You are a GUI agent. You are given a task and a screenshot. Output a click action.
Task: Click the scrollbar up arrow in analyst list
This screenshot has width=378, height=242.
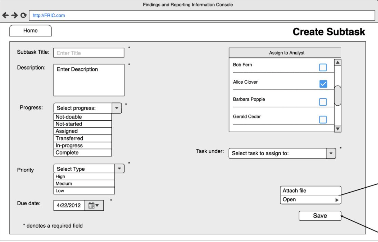pos(337,62)
